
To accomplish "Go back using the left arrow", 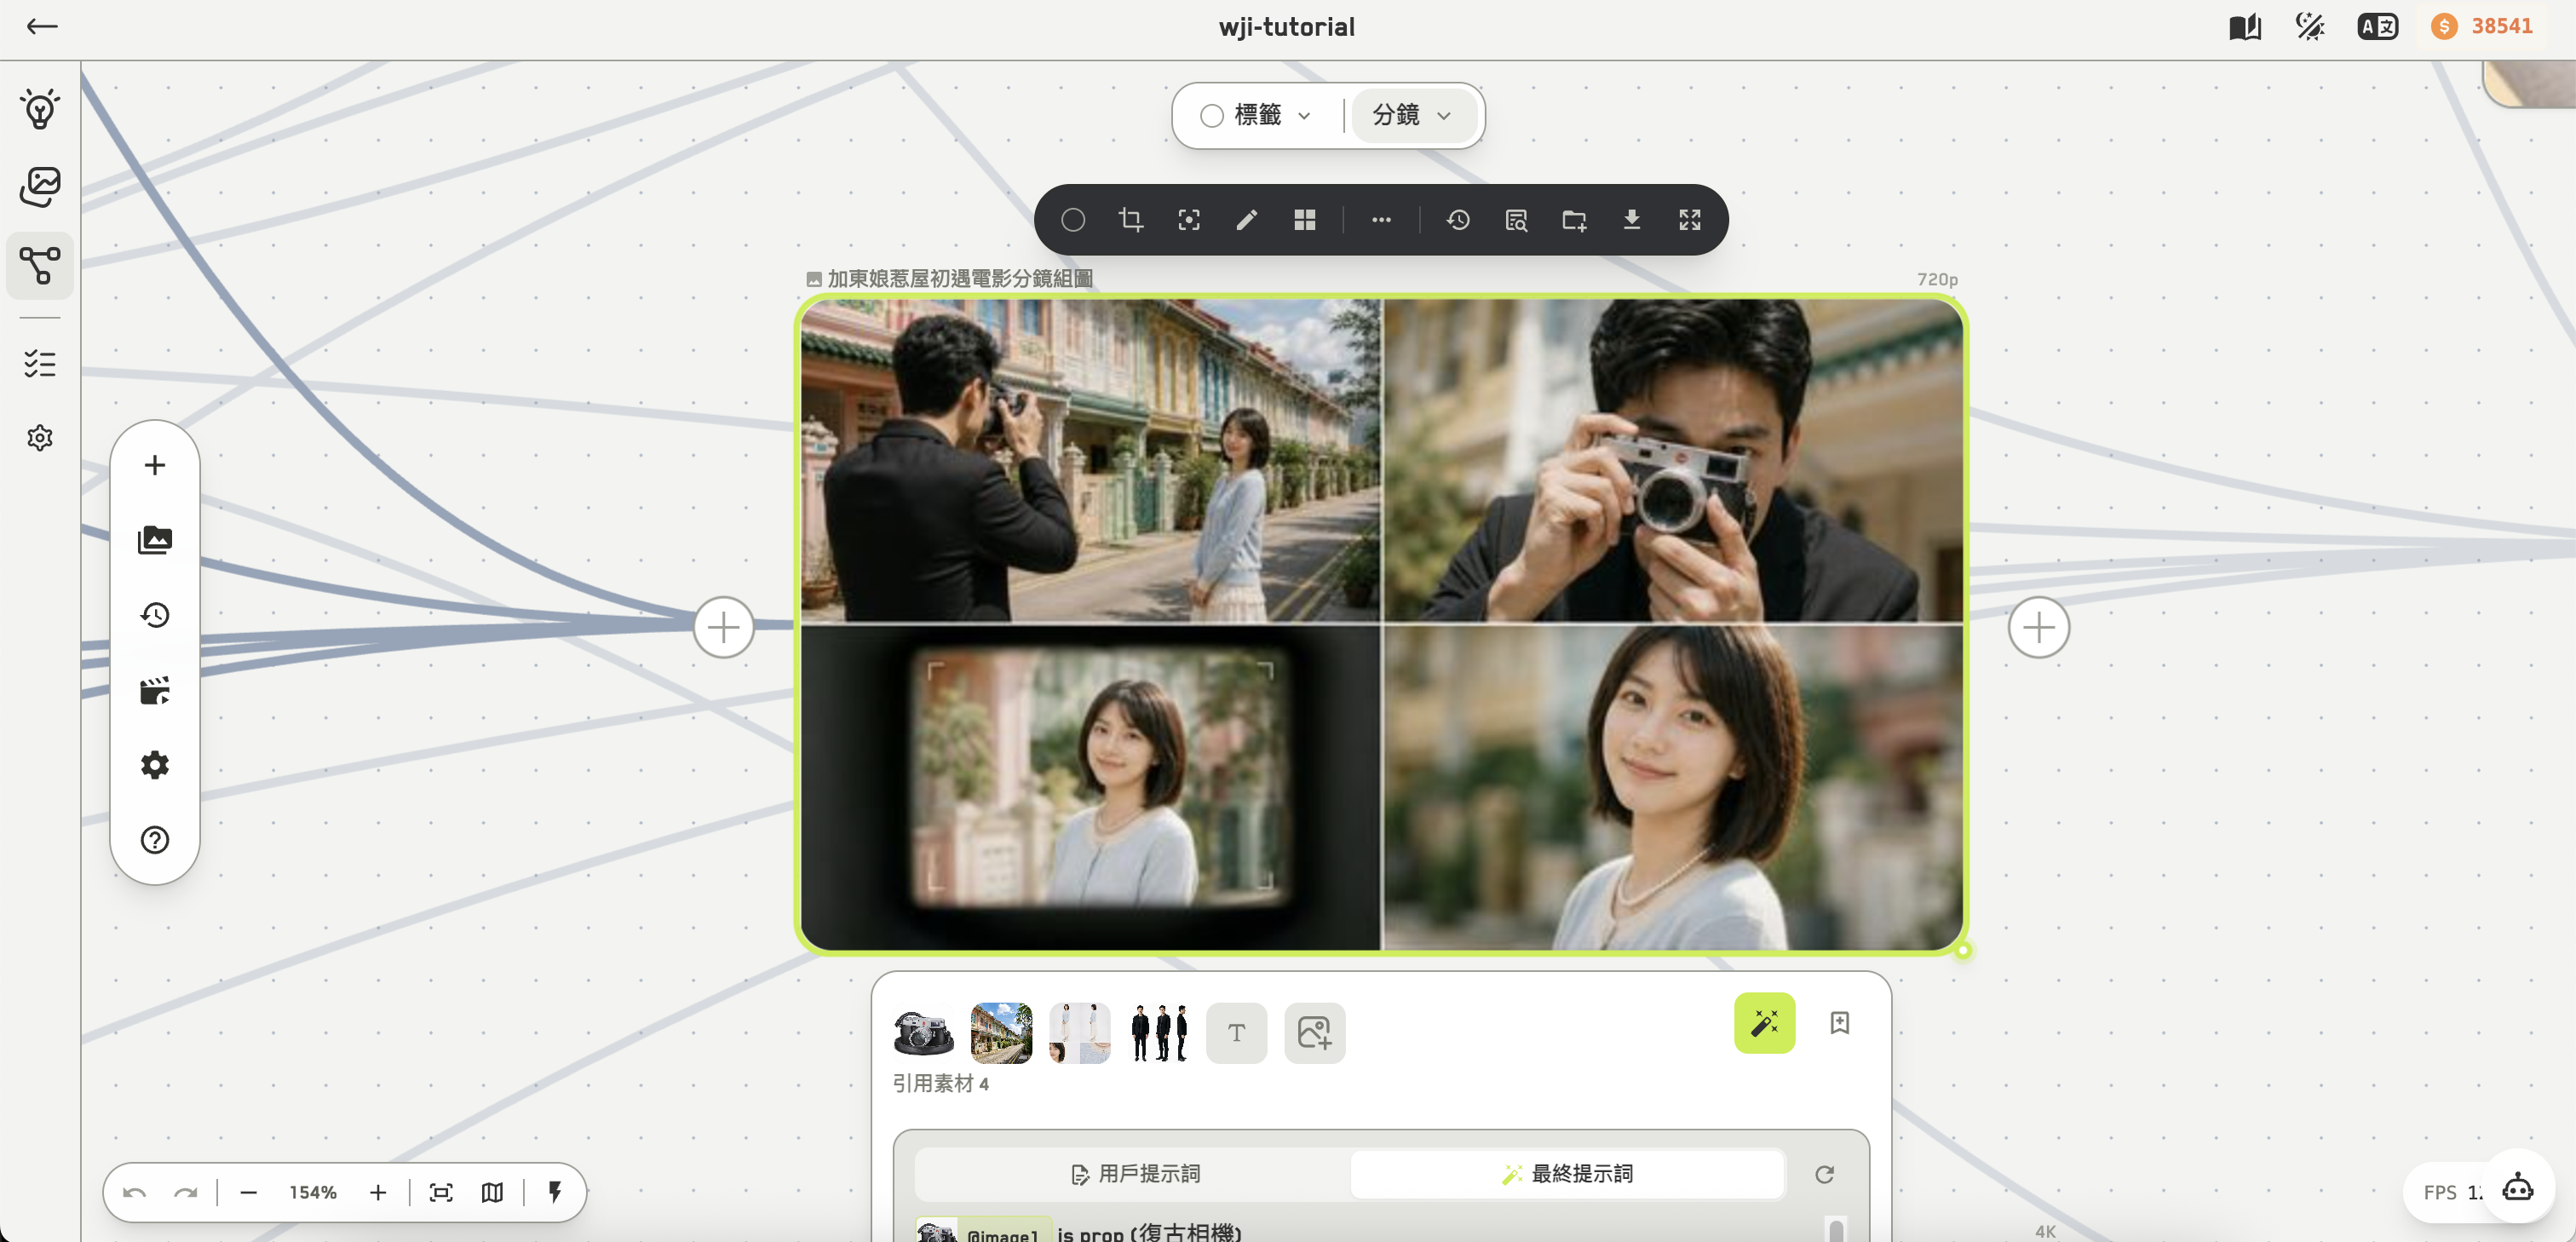I will click(42, 27).
